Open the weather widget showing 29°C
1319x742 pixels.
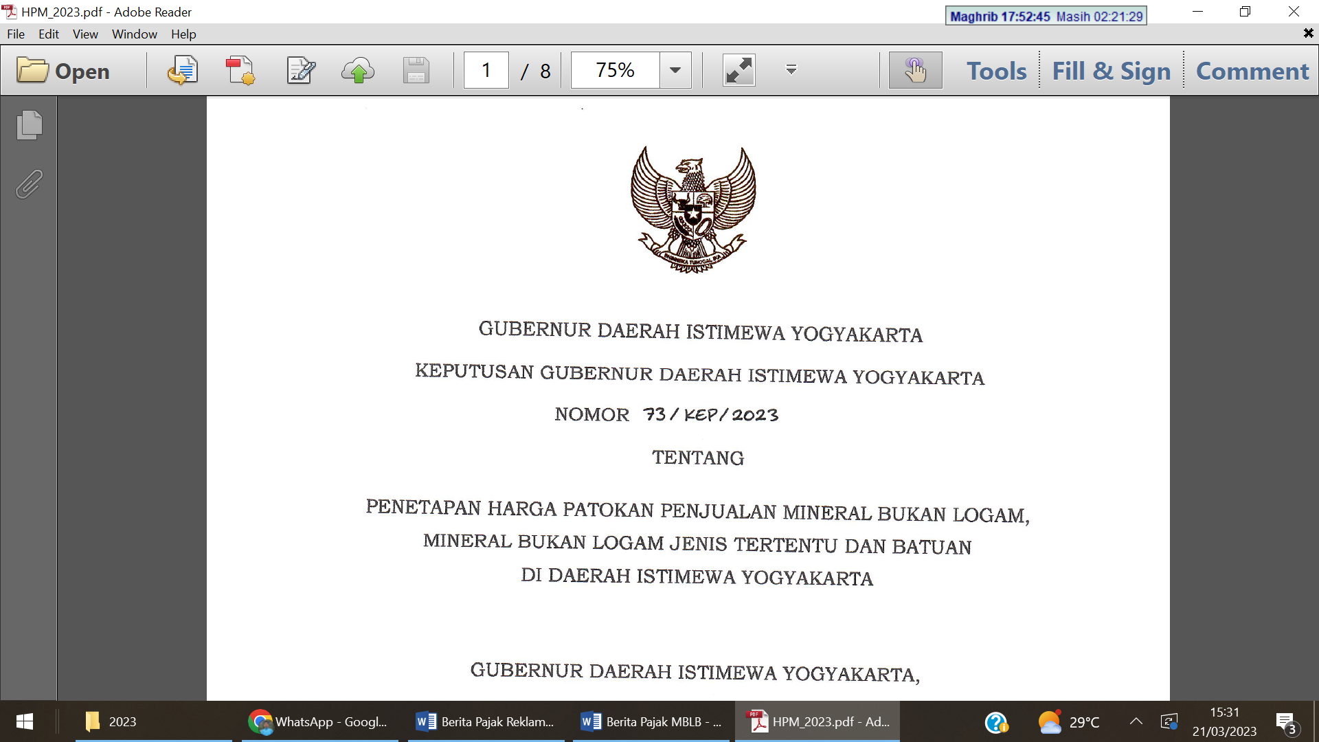click(1069, 722)
